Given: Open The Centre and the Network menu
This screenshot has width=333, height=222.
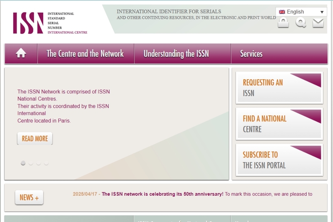Looking at the screenshot, I should coord(85,53).
